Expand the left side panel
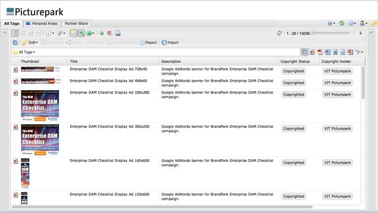The height and width of the screenshot is (213, 378). (5, 32)
